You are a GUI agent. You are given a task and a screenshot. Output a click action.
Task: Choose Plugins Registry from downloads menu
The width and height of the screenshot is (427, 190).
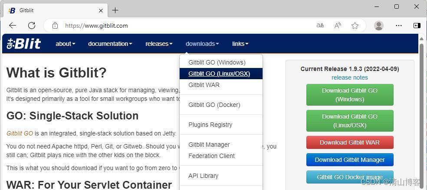(x=210, y=125)
